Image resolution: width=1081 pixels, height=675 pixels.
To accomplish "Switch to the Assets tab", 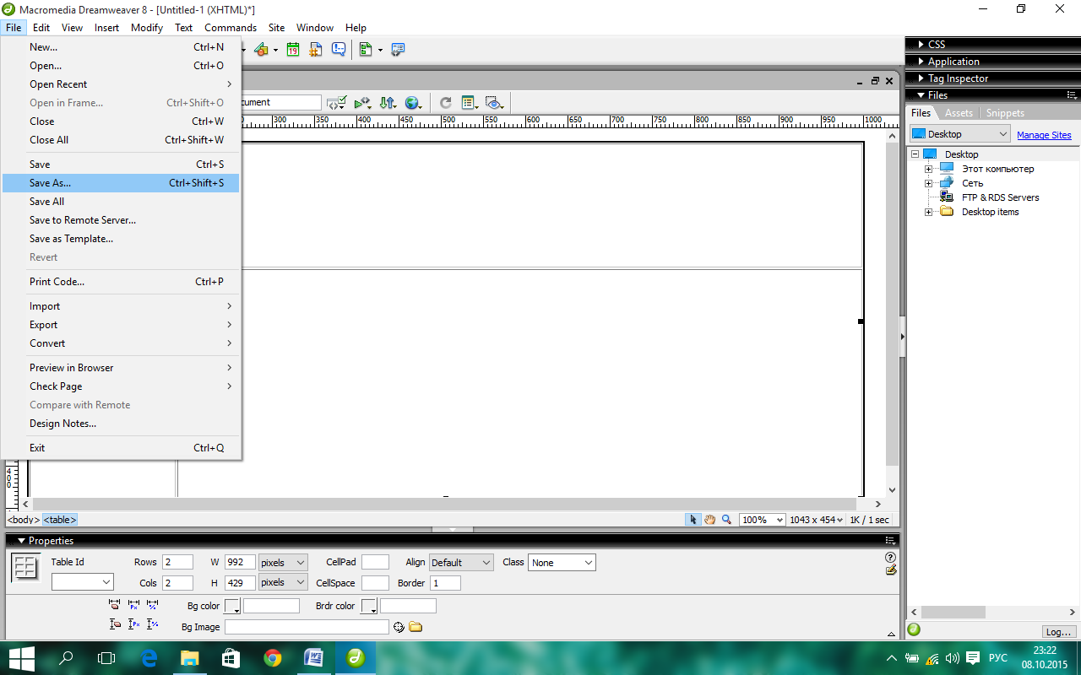I will click(959, 113).
